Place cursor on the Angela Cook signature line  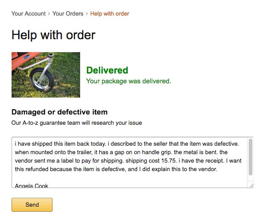pyautogui.click(x=32, y=185)
